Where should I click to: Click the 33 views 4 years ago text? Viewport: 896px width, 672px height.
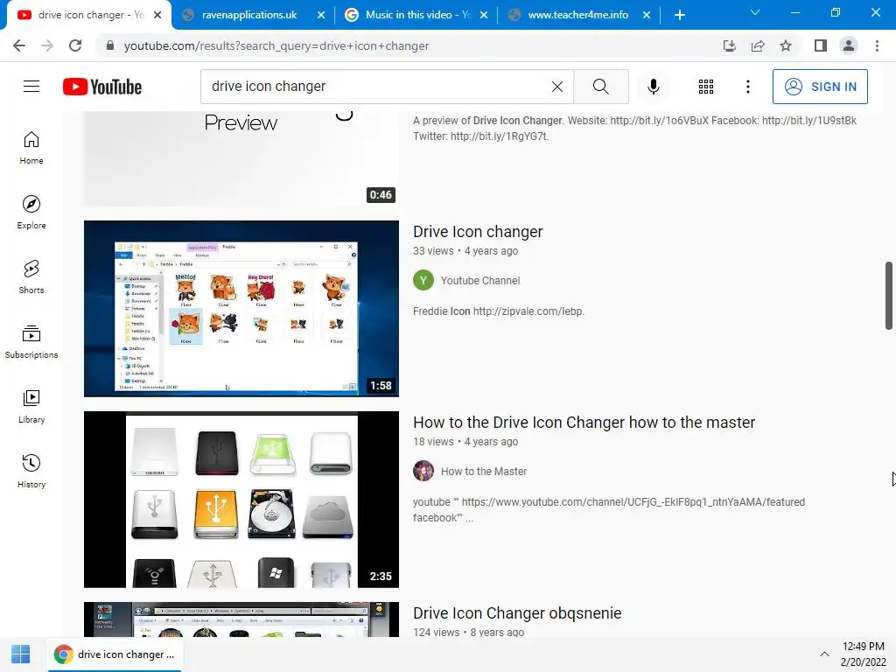pyautogui.click(x=465, y=251)
